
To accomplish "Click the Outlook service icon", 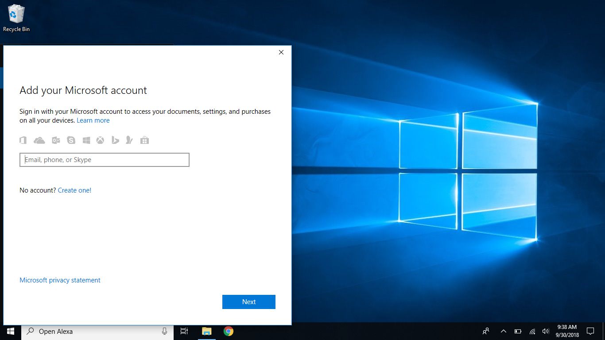I will point(56,140).
